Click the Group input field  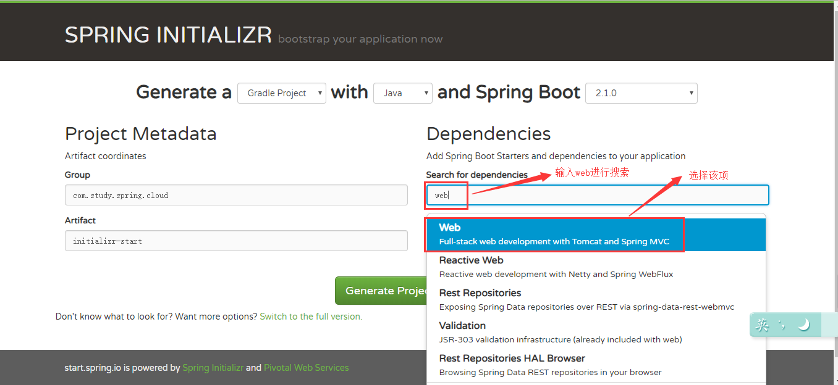(236, 195)
